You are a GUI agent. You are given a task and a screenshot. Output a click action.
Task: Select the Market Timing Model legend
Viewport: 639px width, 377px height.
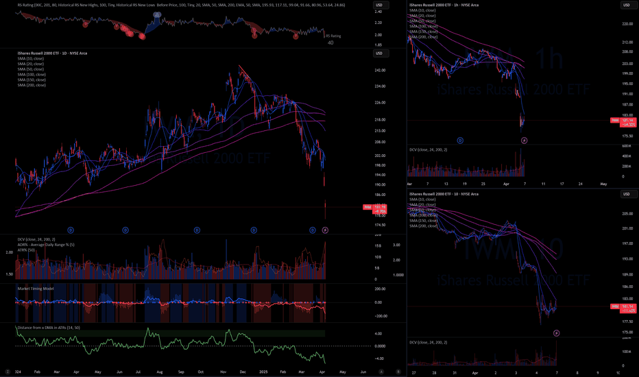36,289
